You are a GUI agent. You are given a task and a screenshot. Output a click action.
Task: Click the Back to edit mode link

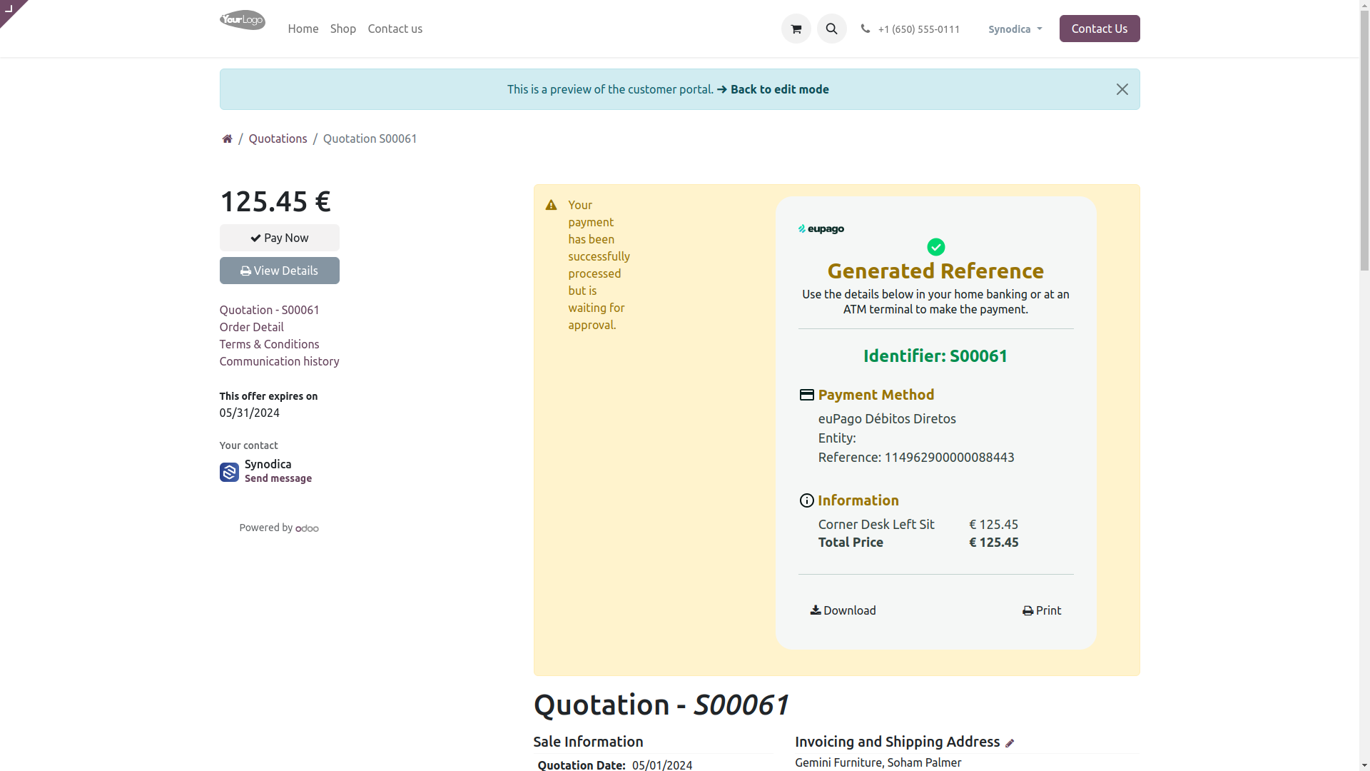coord(773,89)
